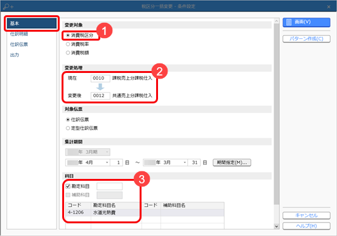The image size is (337, 236).
Task: Click the パターン作成(C) button
Action: coord(307,39)
